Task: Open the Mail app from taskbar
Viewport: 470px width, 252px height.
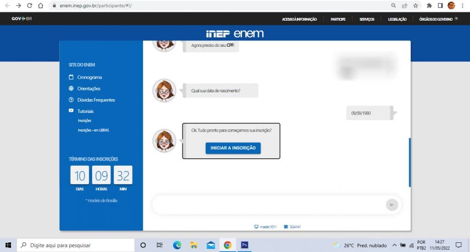Action: coord(211,245)
